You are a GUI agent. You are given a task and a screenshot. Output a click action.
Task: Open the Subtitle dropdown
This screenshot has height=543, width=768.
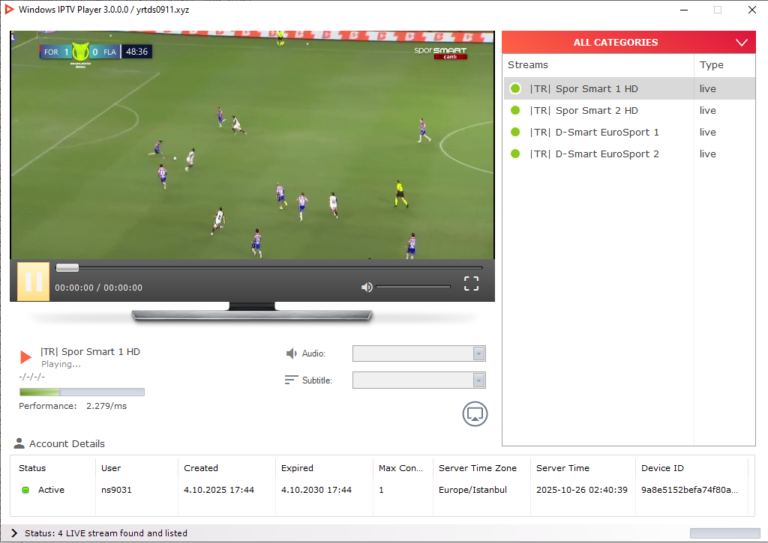478,380
